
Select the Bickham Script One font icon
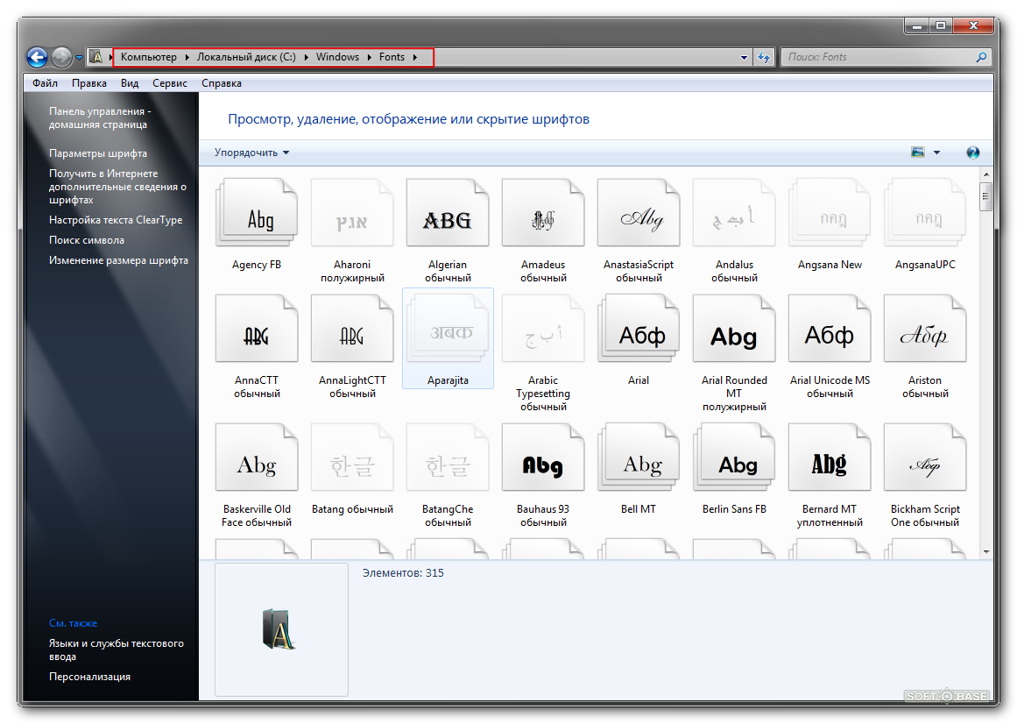925,458
